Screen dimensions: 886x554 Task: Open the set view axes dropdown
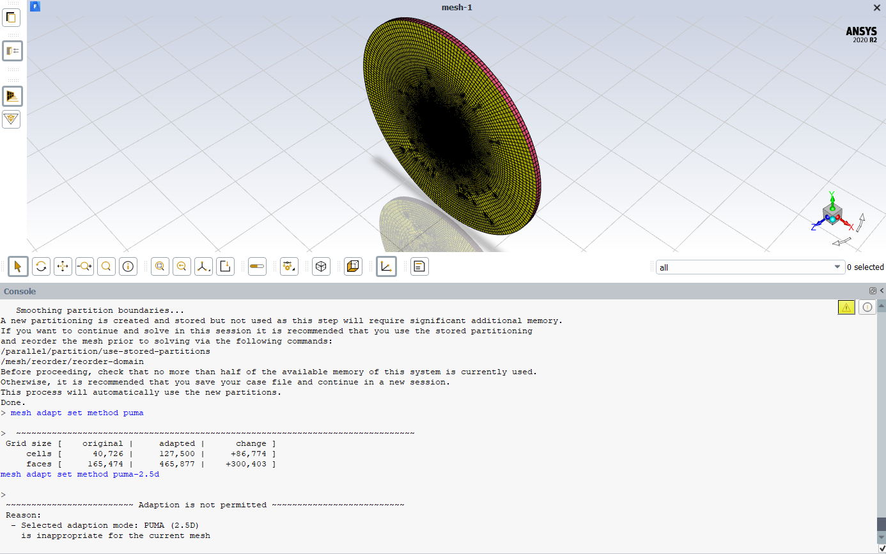pos(203,267)
